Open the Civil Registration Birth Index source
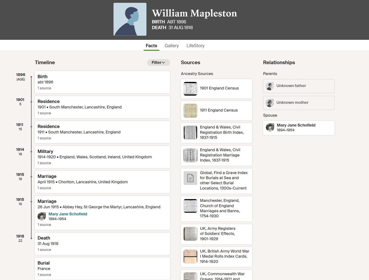The height and width of the screenshot is (280, 369). coord(222,132)
